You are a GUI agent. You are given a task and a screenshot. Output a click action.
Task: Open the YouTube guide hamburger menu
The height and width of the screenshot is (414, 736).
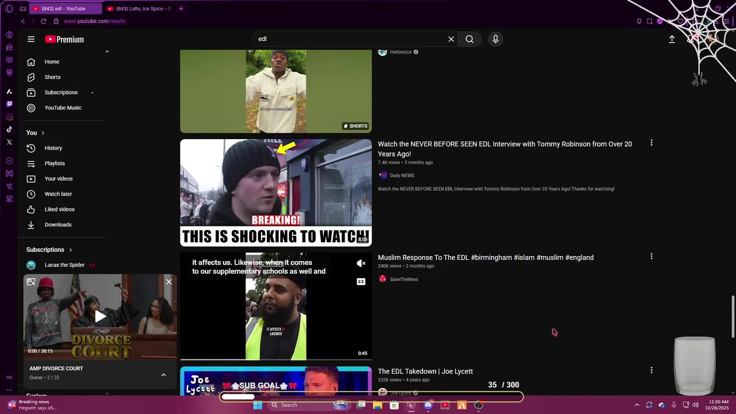(x=31, y=39)
